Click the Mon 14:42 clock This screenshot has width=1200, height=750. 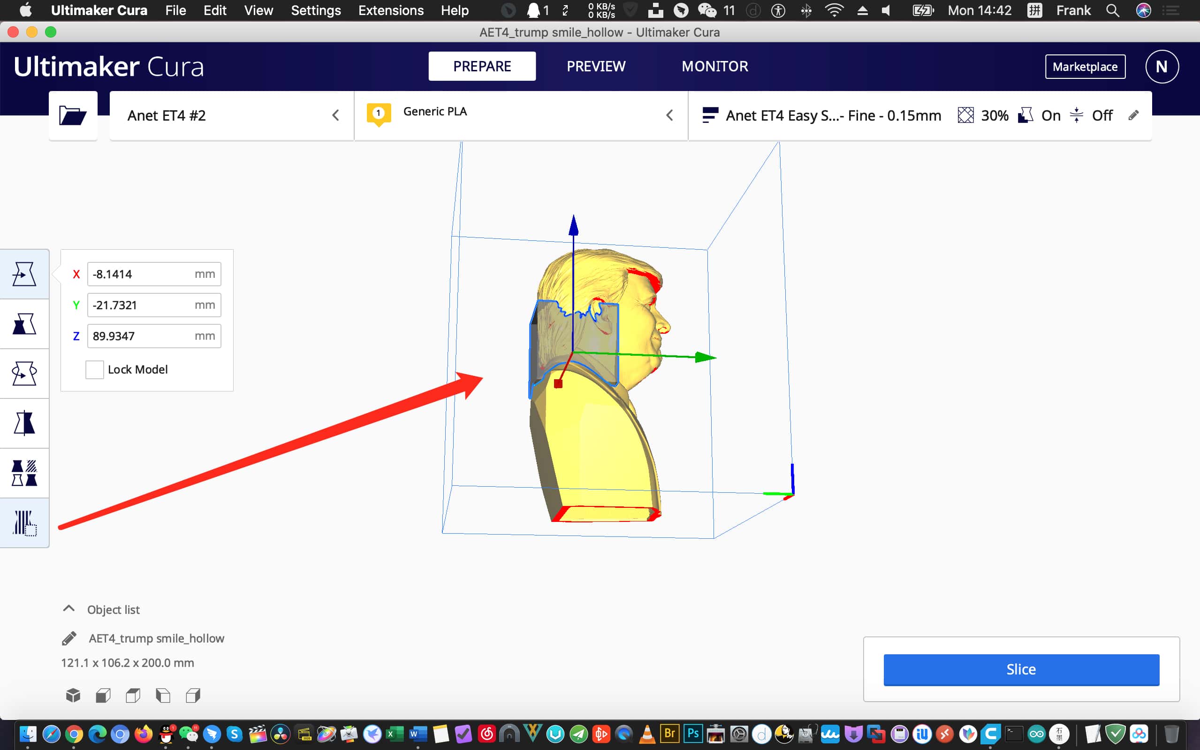coord(980,10)
